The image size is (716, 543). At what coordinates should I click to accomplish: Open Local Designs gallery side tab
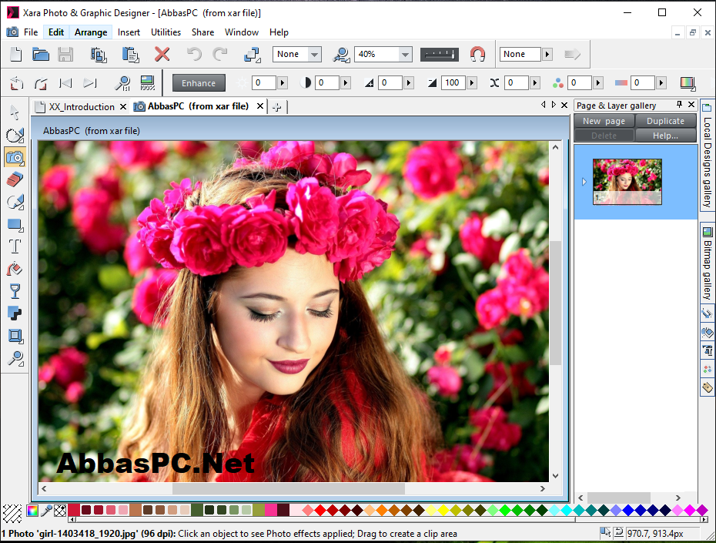click(707, 156)
